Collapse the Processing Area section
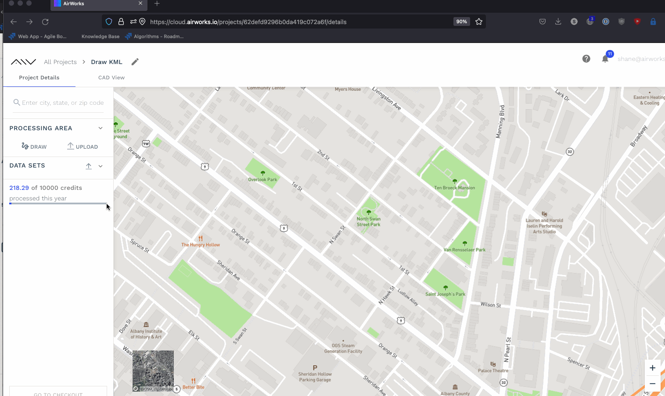The image size is (665, 396). pos(101,128)
